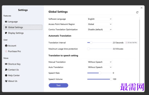
Task: Select the Global Settings menu item
Action: [23, 27]
